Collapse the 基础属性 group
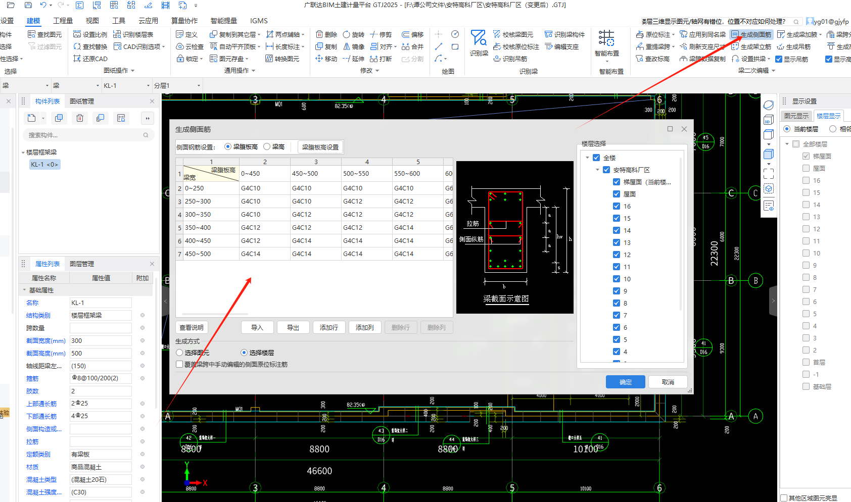 click(24, 290)
